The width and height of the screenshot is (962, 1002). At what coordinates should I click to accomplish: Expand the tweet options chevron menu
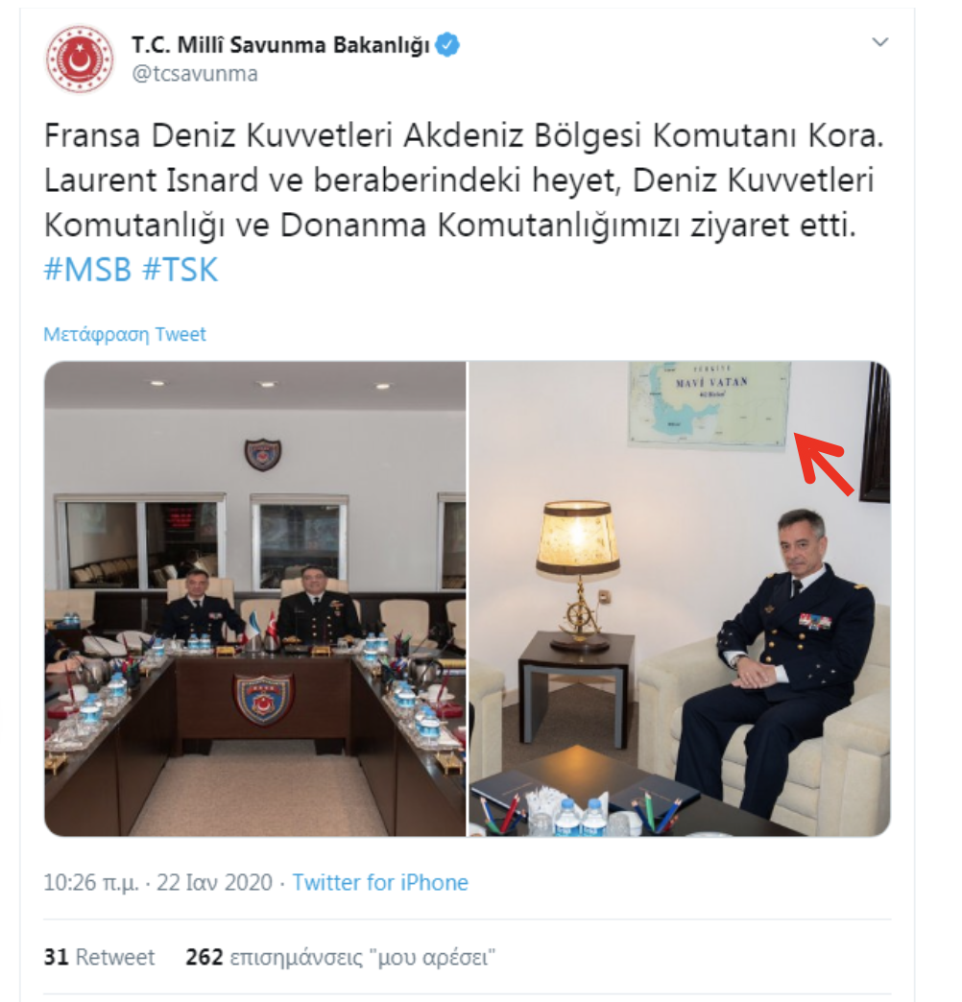tap(880, 42)
